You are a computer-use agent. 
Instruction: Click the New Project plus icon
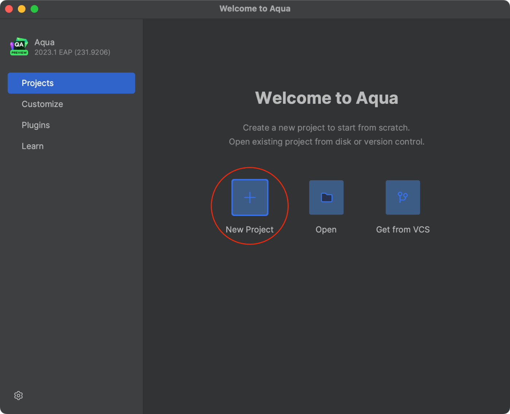(x=250, y=197)
